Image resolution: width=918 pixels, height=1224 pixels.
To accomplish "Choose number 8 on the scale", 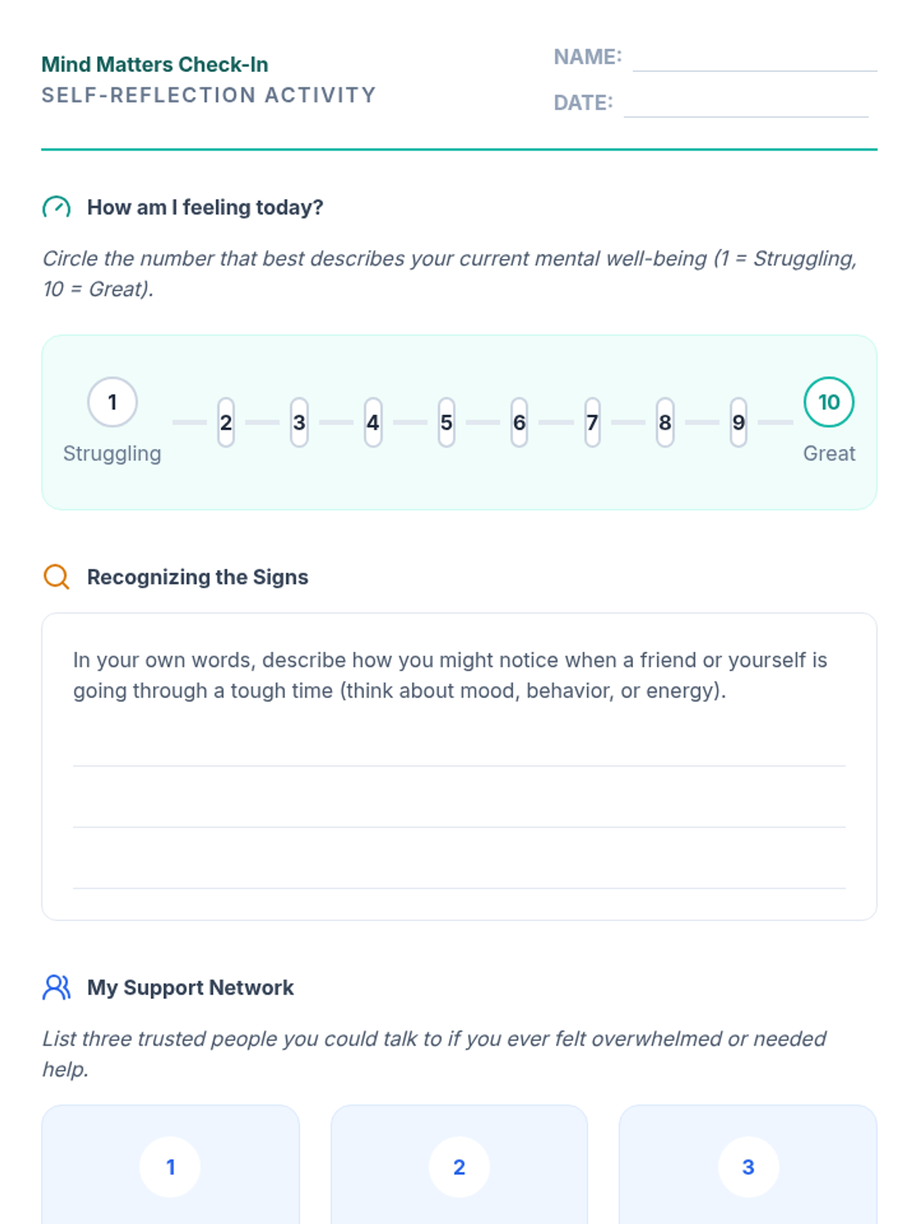I will click(x=665, y=422).
